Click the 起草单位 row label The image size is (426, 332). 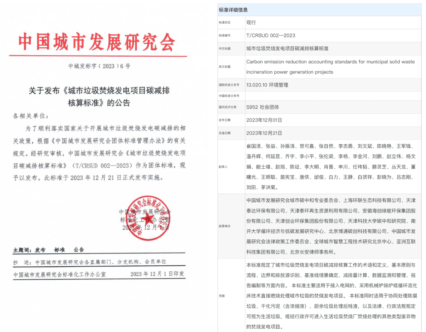225,226
